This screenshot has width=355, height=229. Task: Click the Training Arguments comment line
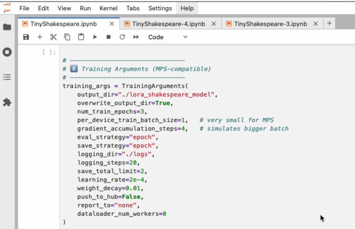tap(137, 69)
